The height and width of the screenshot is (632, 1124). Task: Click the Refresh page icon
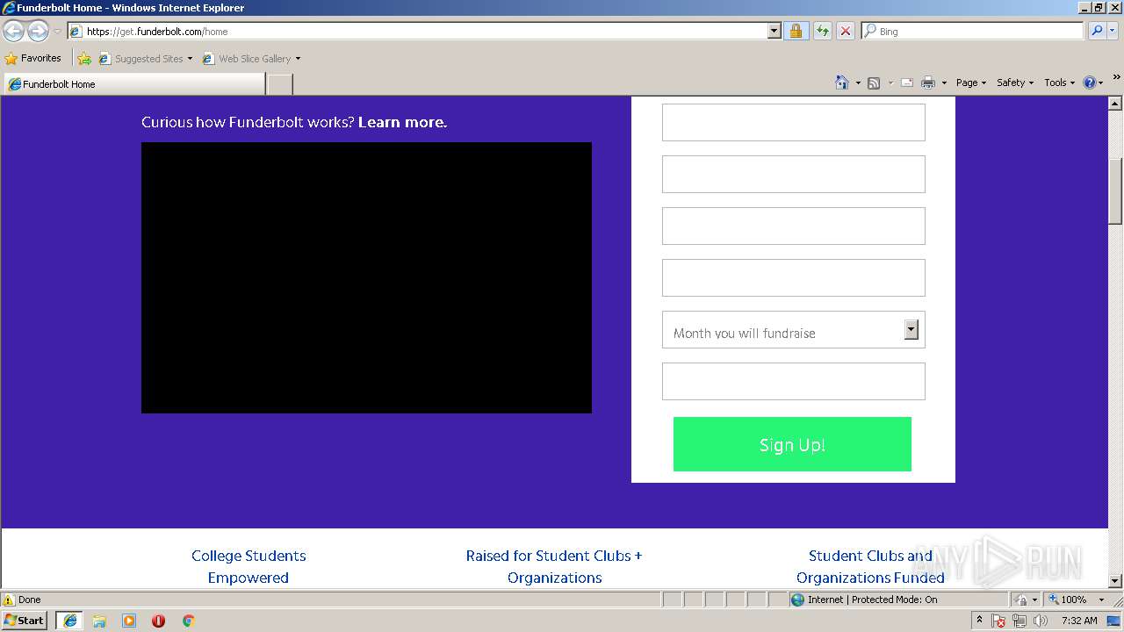[823, 32]
